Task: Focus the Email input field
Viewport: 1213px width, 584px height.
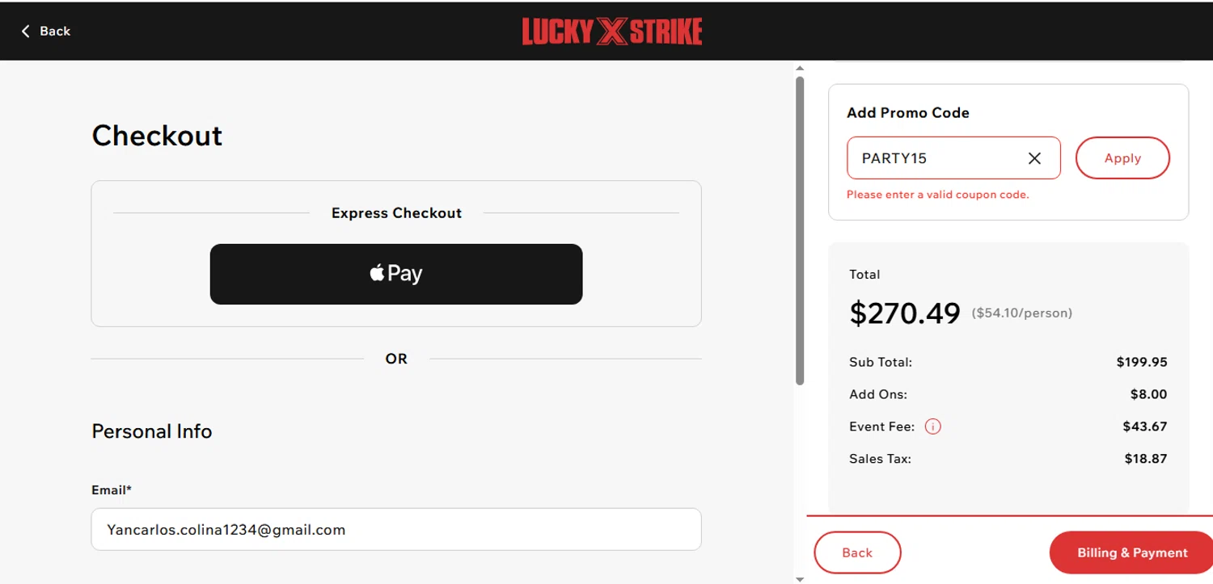Action: coord(396,530)
